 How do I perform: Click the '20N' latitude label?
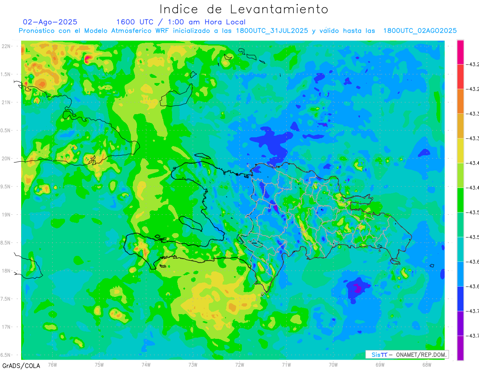[x=6, y=158]
